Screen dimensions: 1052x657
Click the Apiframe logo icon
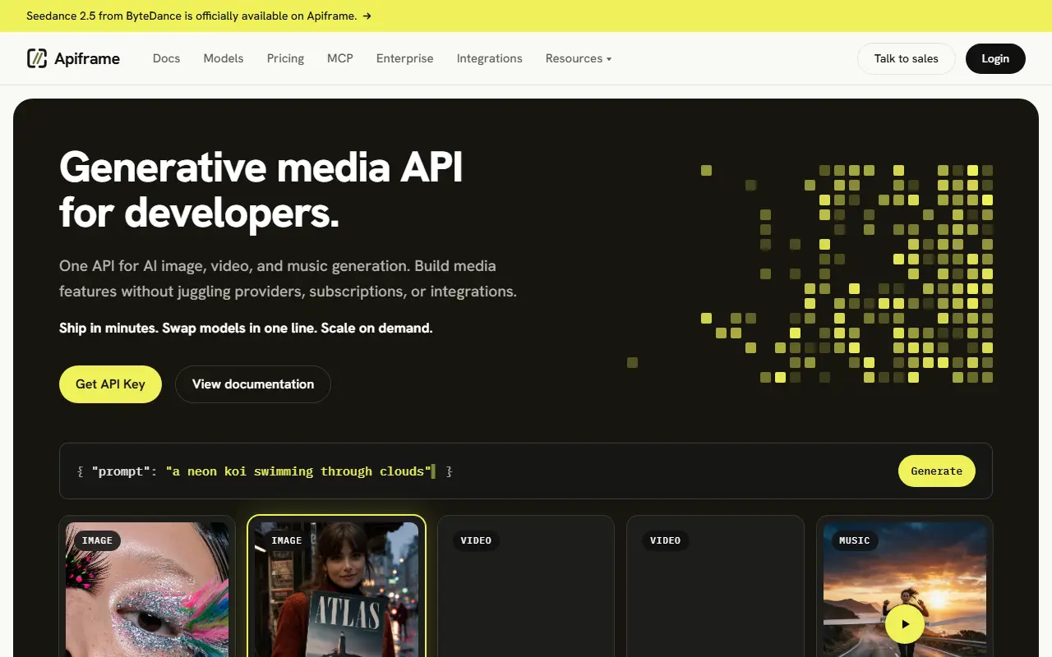click(37, 58)
